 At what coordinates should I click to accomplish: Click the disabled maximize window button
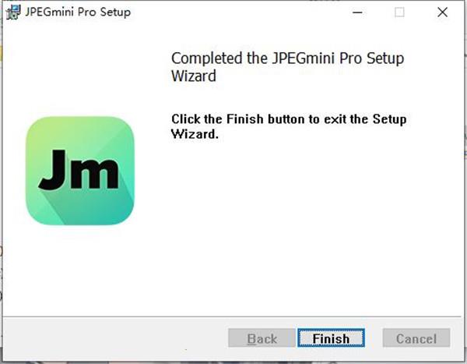click(399, 12)
